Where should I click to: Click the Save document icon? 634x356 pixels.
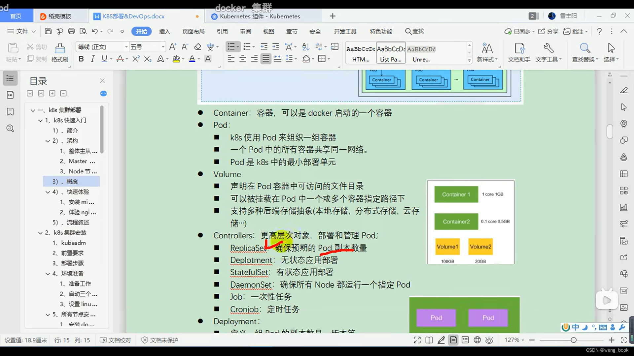point(48,31)
